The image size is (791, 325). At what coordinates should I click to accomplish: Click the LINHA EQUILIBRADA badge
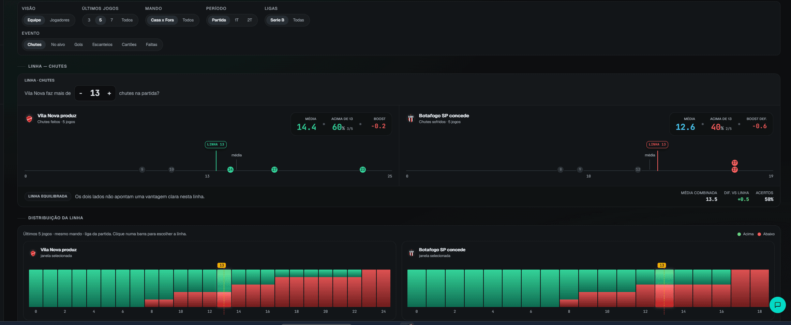click(x=48, y=196)
